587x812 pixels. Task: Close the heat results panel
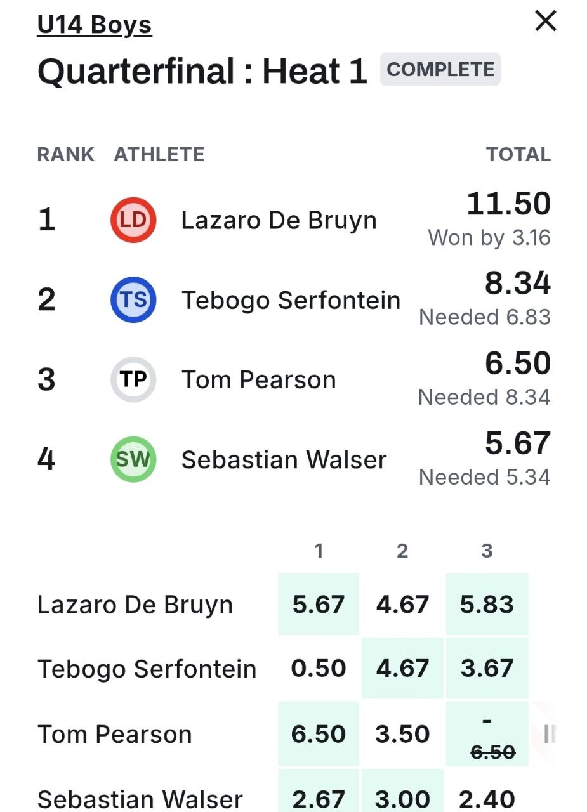coord(546,21)
